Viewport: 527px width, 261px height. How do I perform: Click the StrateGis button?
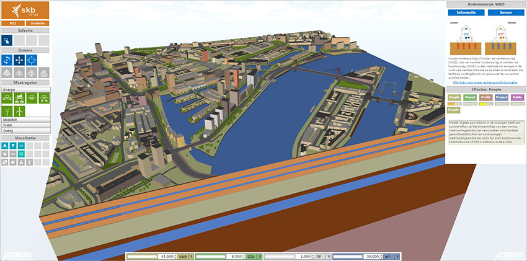38,23
